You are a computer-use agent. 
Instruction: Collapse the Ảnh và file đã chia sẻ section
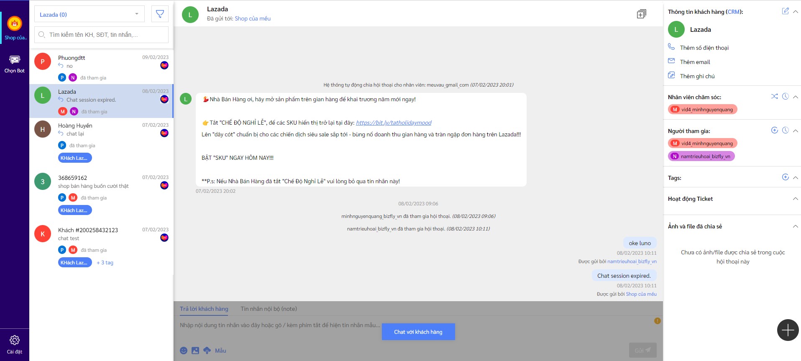coord(796,226)
